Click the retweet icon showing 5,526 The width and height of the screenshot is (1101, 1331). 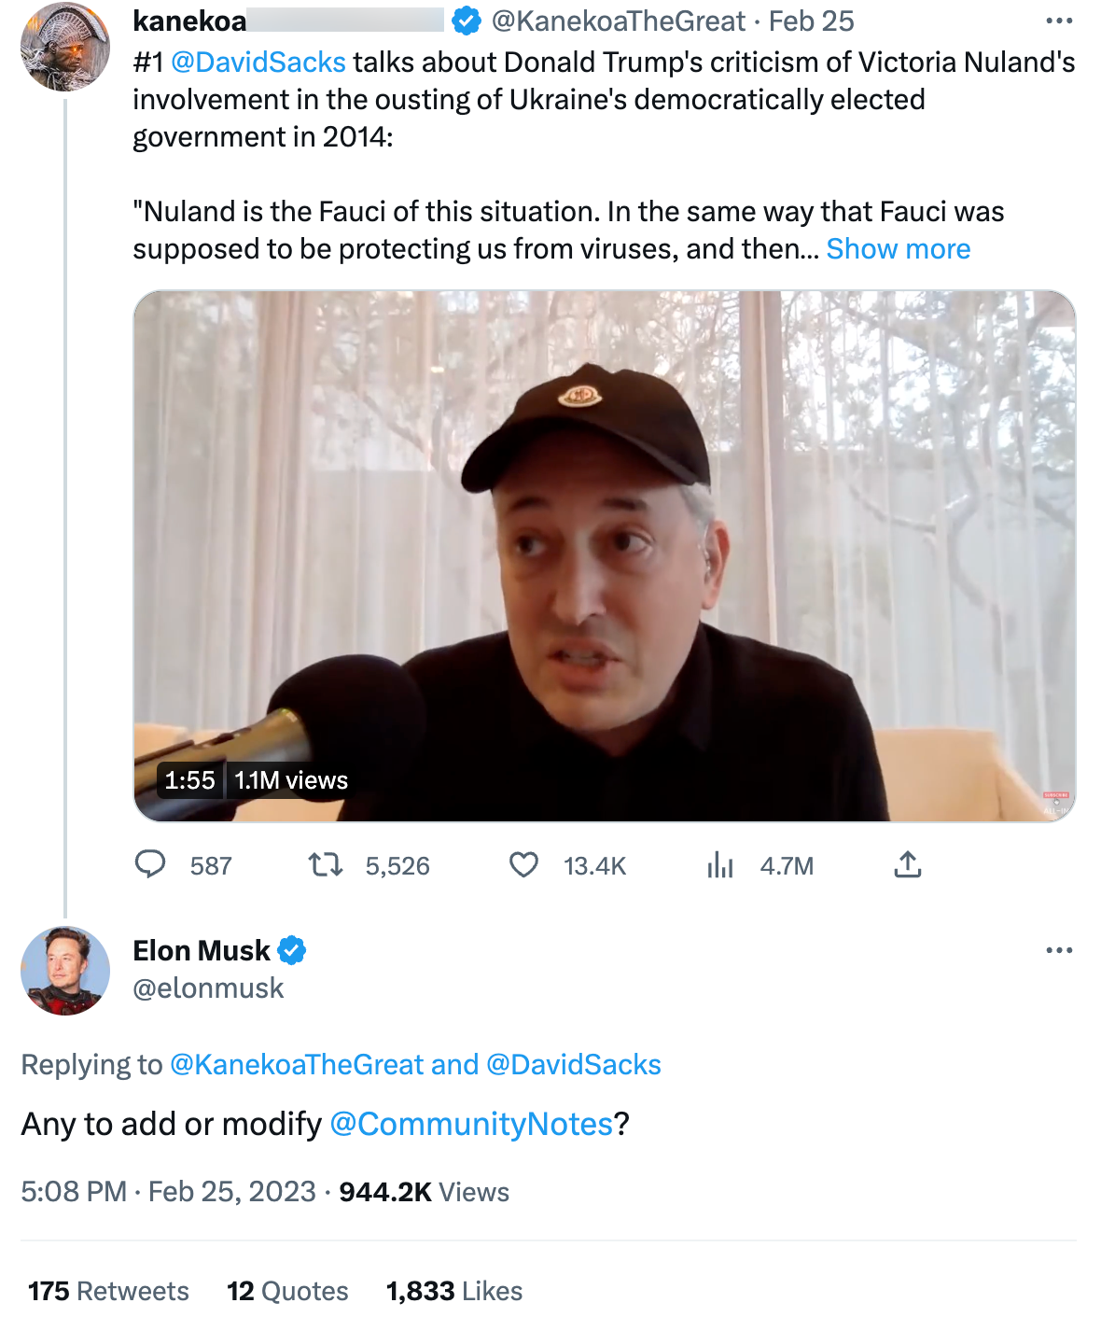click(325, 865)
